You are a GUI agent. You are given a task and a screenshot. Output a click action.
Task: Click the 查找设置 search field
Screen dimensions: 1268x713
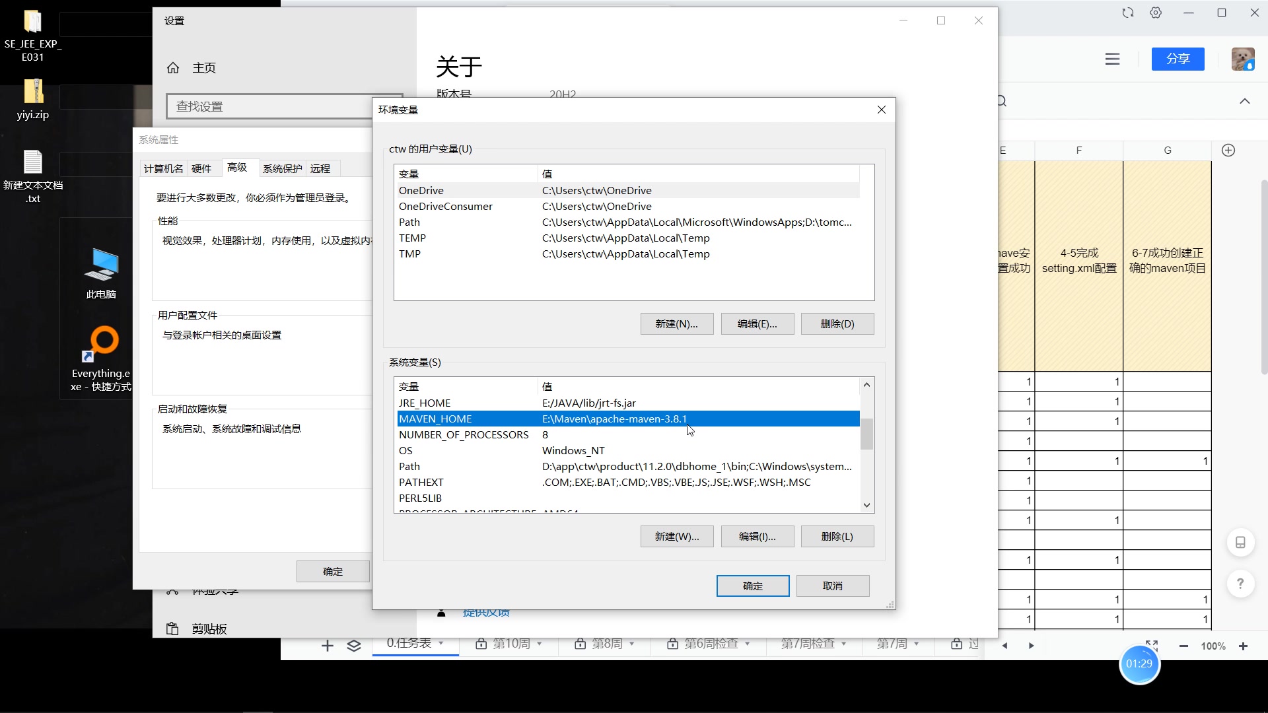click(284, 106)
